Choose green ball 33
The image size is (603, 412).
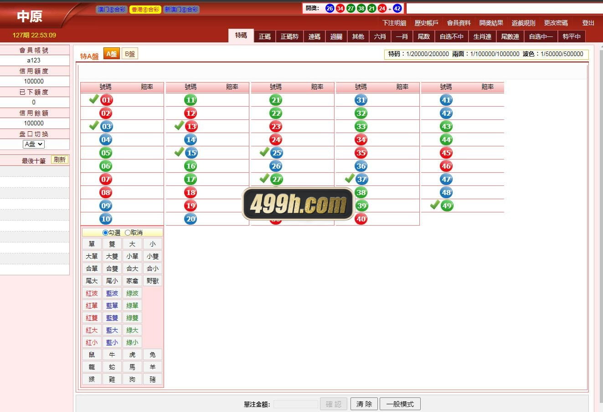click(x=361, y=126)
